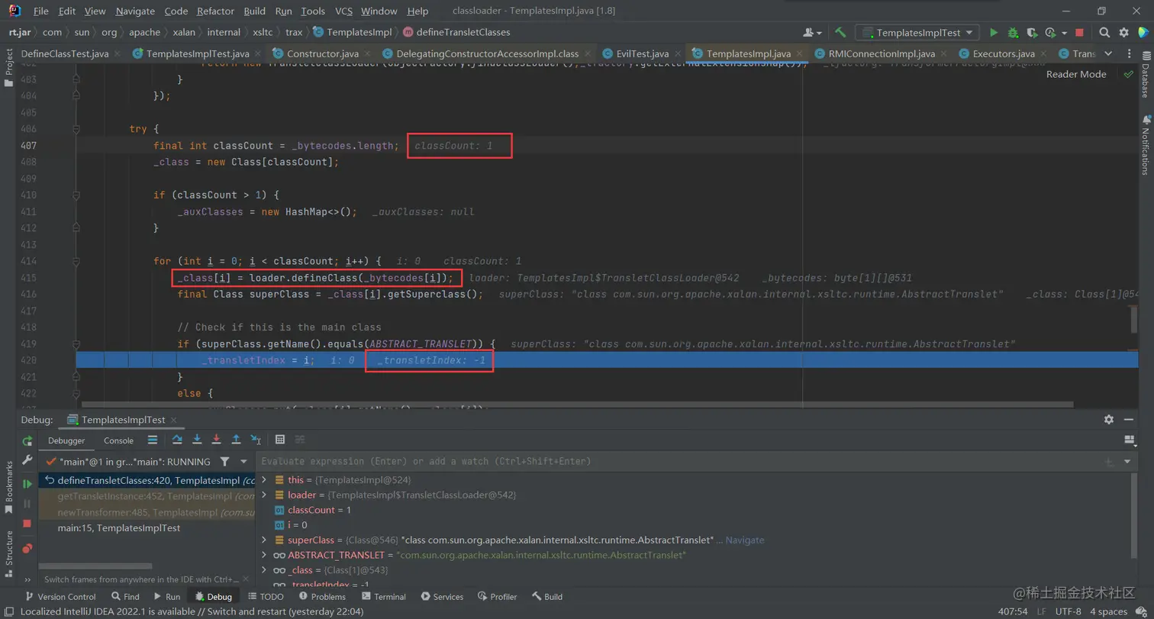Open debugger wrench settings icon
Image resolution: width=1154 pixels, height=619 pixels.
click(27, 461)
